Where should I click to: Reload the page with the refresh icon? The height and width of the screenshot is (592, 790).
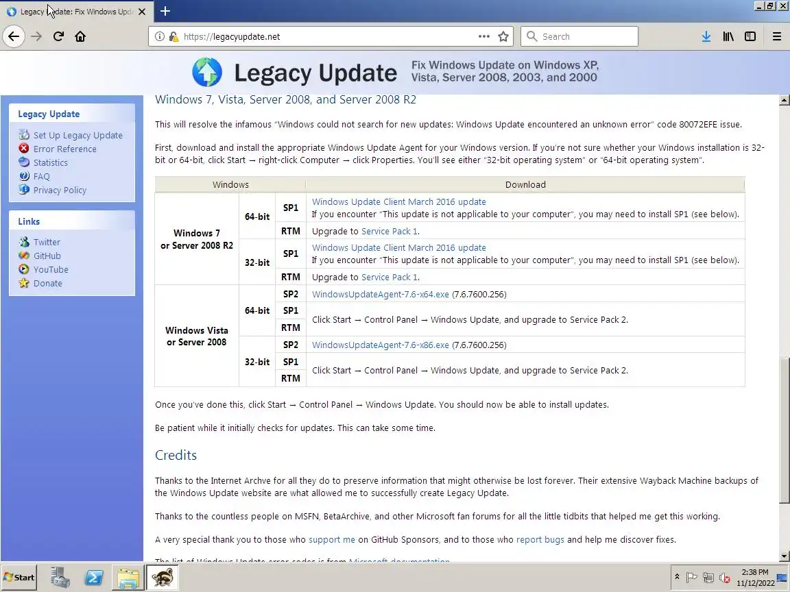pyautogui.click(x=58, y=36)
